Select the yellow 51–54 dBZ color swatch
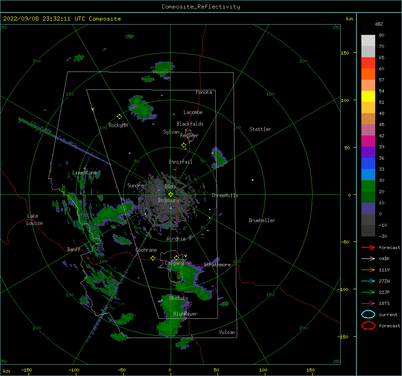 pos(368,97)
